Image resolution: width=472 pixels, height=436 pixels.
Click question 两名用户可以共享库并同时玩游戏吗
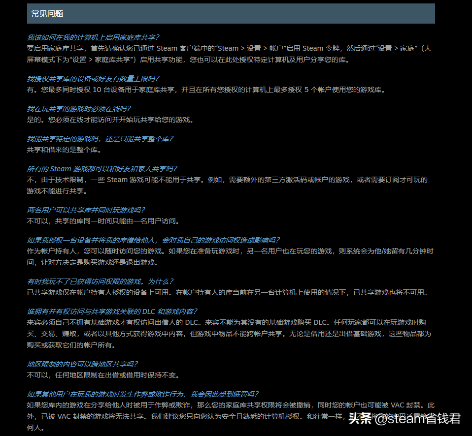tap(86, 210)
